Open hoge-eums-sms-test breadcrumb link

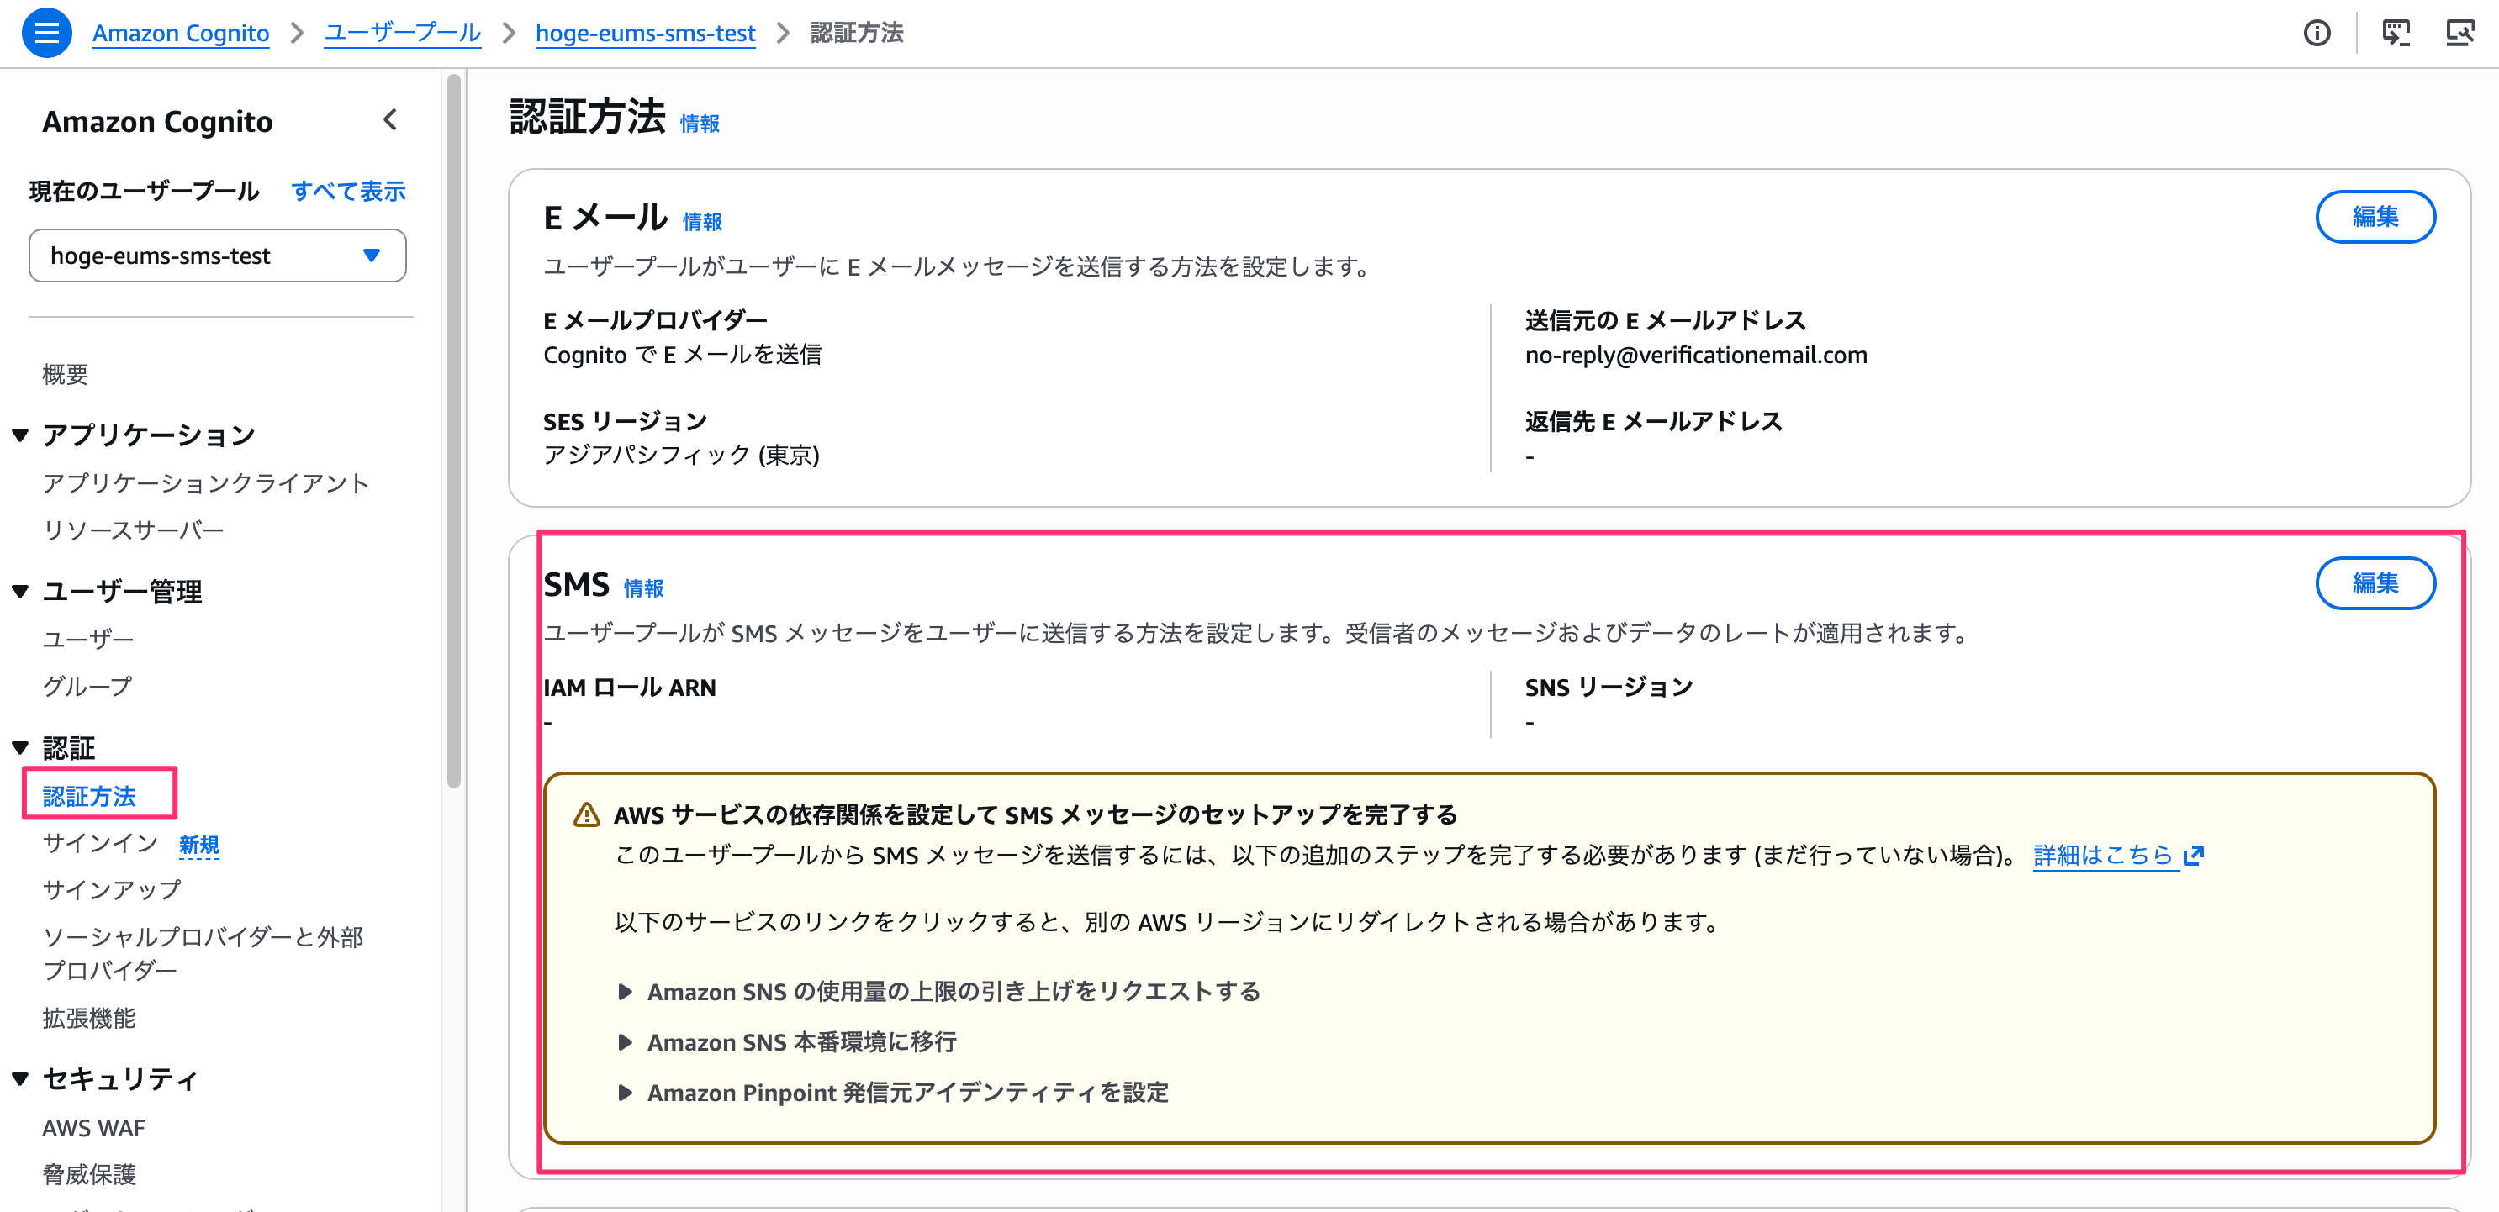[x=645, y=33]
